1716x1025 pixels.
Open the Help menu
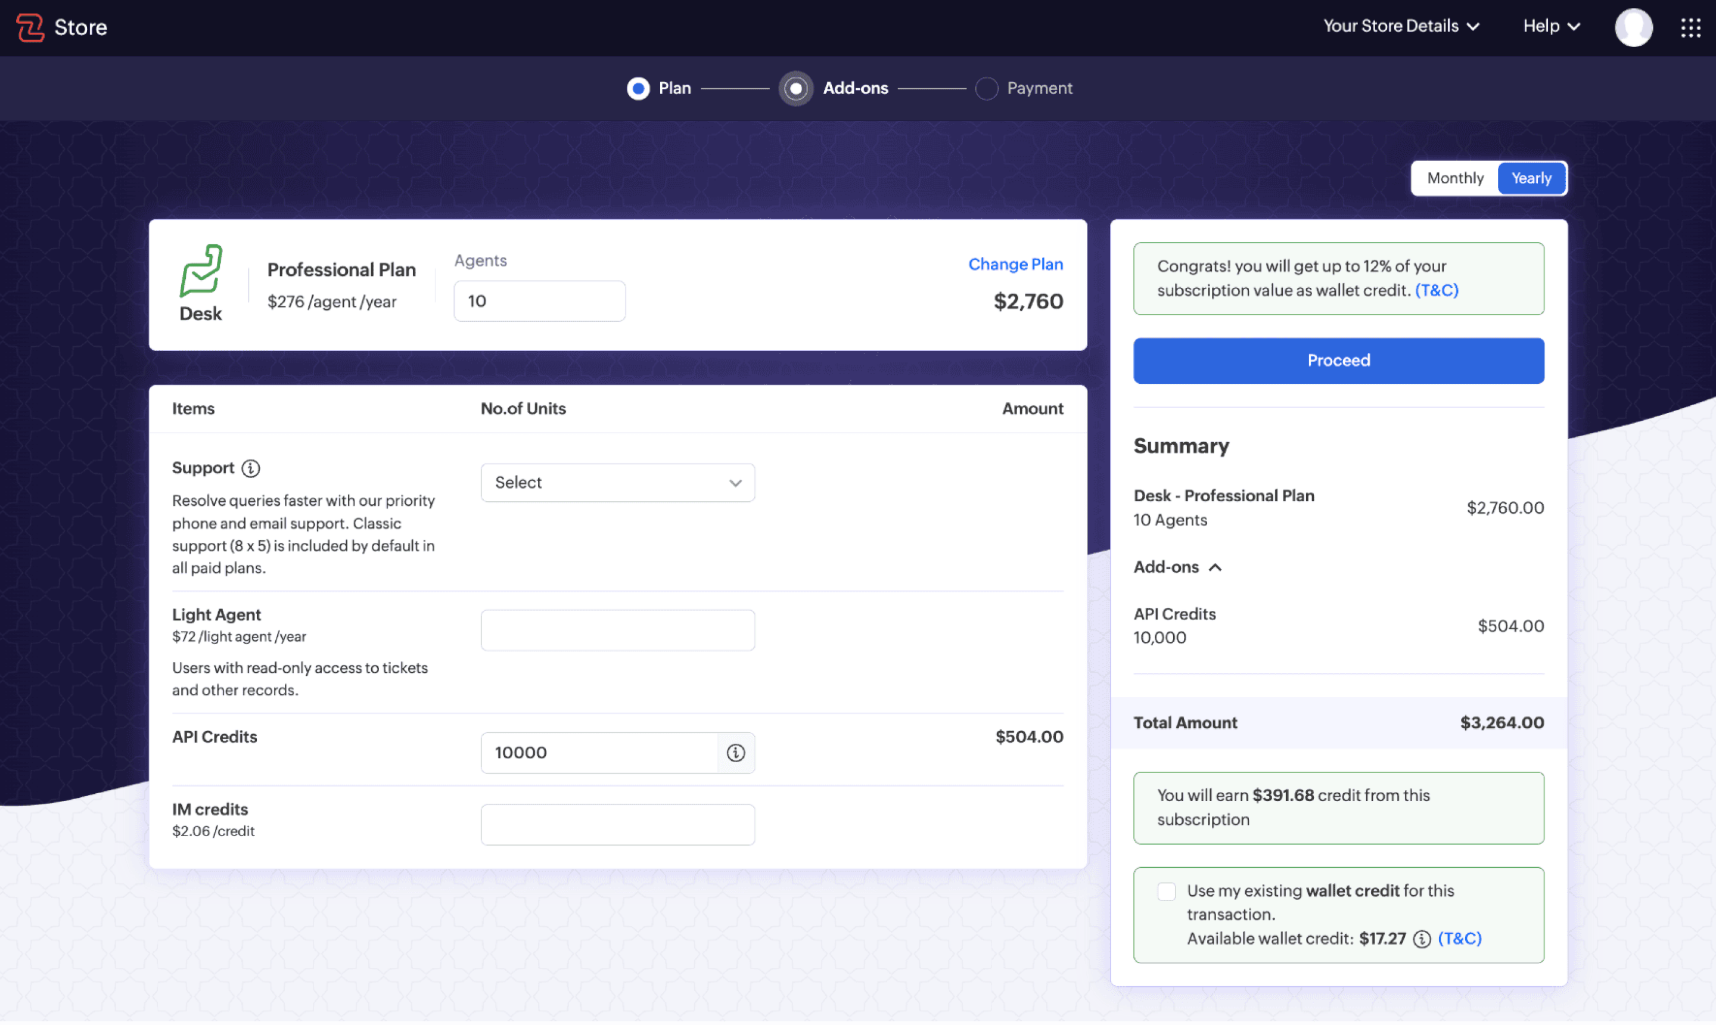[1552, 26]
